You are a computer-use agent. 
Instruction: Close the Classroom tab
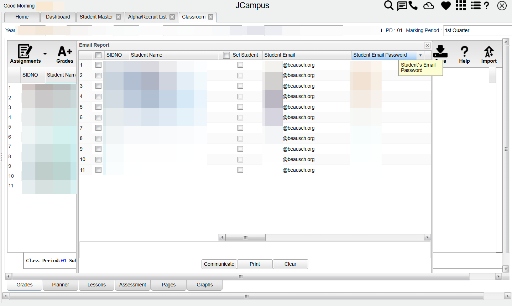tap(211, 17)
